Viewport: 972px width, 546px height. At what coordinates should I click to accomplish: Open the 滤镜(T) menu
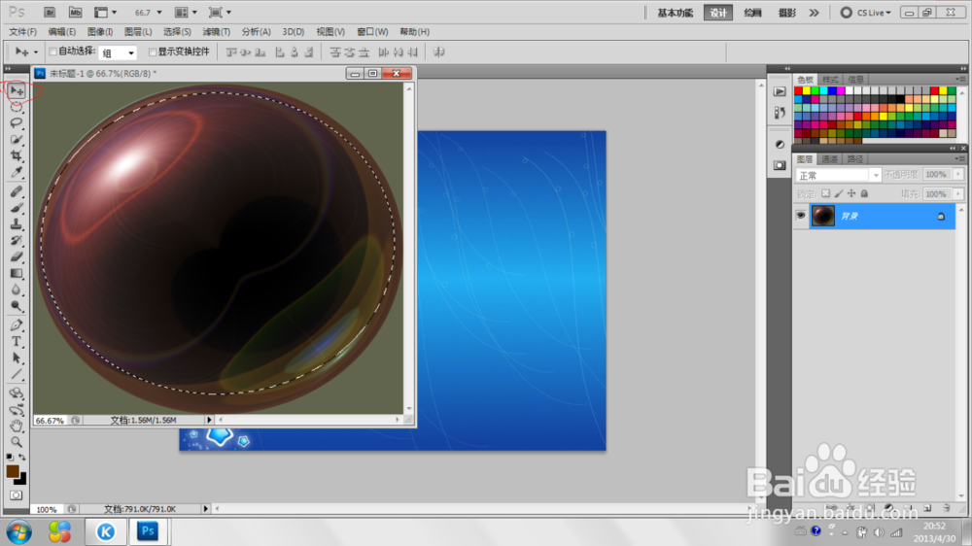tap(217, 32)
